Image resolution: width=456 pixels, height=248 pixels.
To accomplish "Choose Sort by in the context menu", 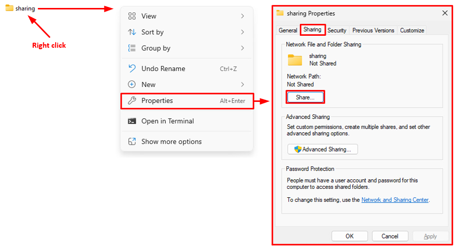I will (186, 32).
